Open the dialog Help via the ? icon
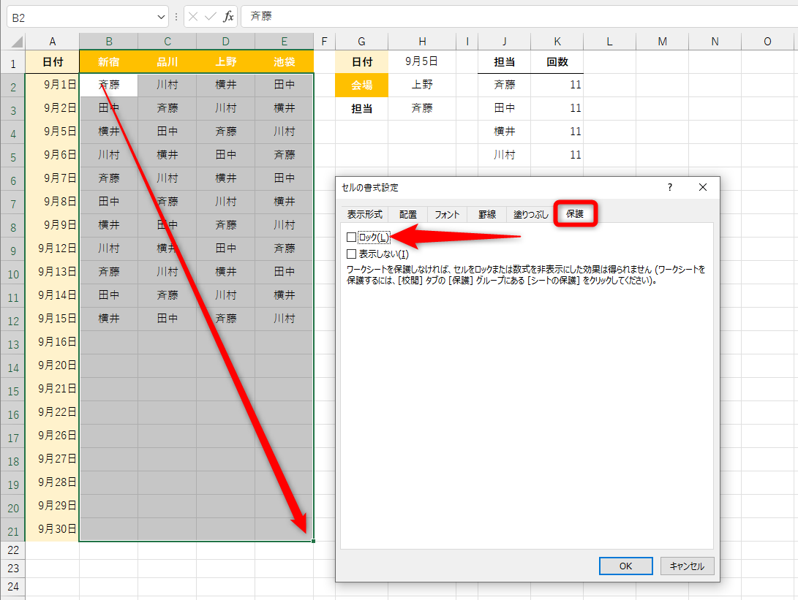Image resolution: width=798 pixels, height=600 pixels. click(x=669, y=188)
